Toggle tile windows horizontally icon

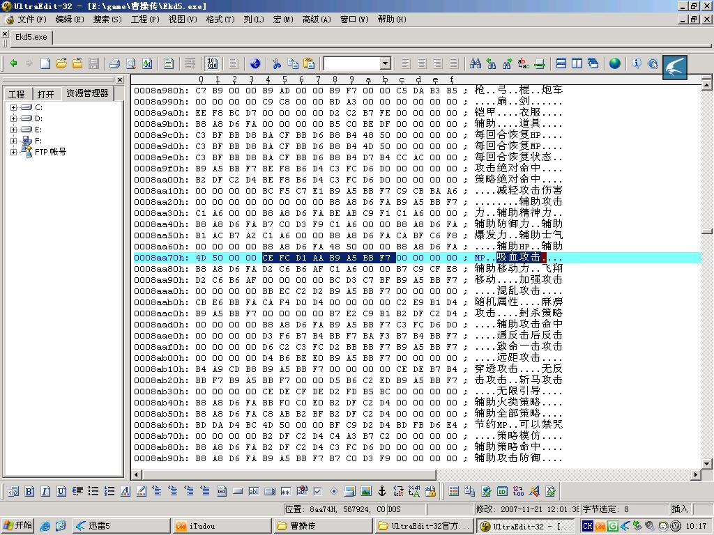click(x=561, y=63)
